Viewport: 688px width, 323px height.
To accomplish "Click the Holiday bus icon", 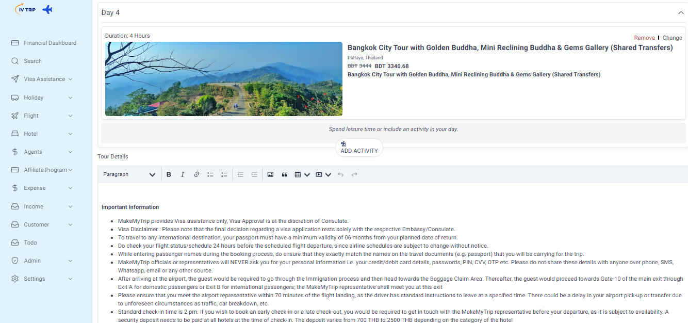I will point(15,98).
